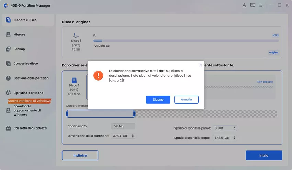Click the Inizio button
Viewport: 292px width, 170px height.
263,155
